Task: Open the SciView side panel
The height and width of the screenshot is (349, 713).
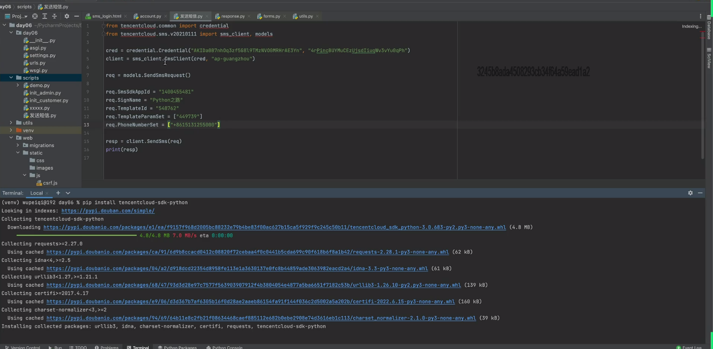Action: pos(709,58)
